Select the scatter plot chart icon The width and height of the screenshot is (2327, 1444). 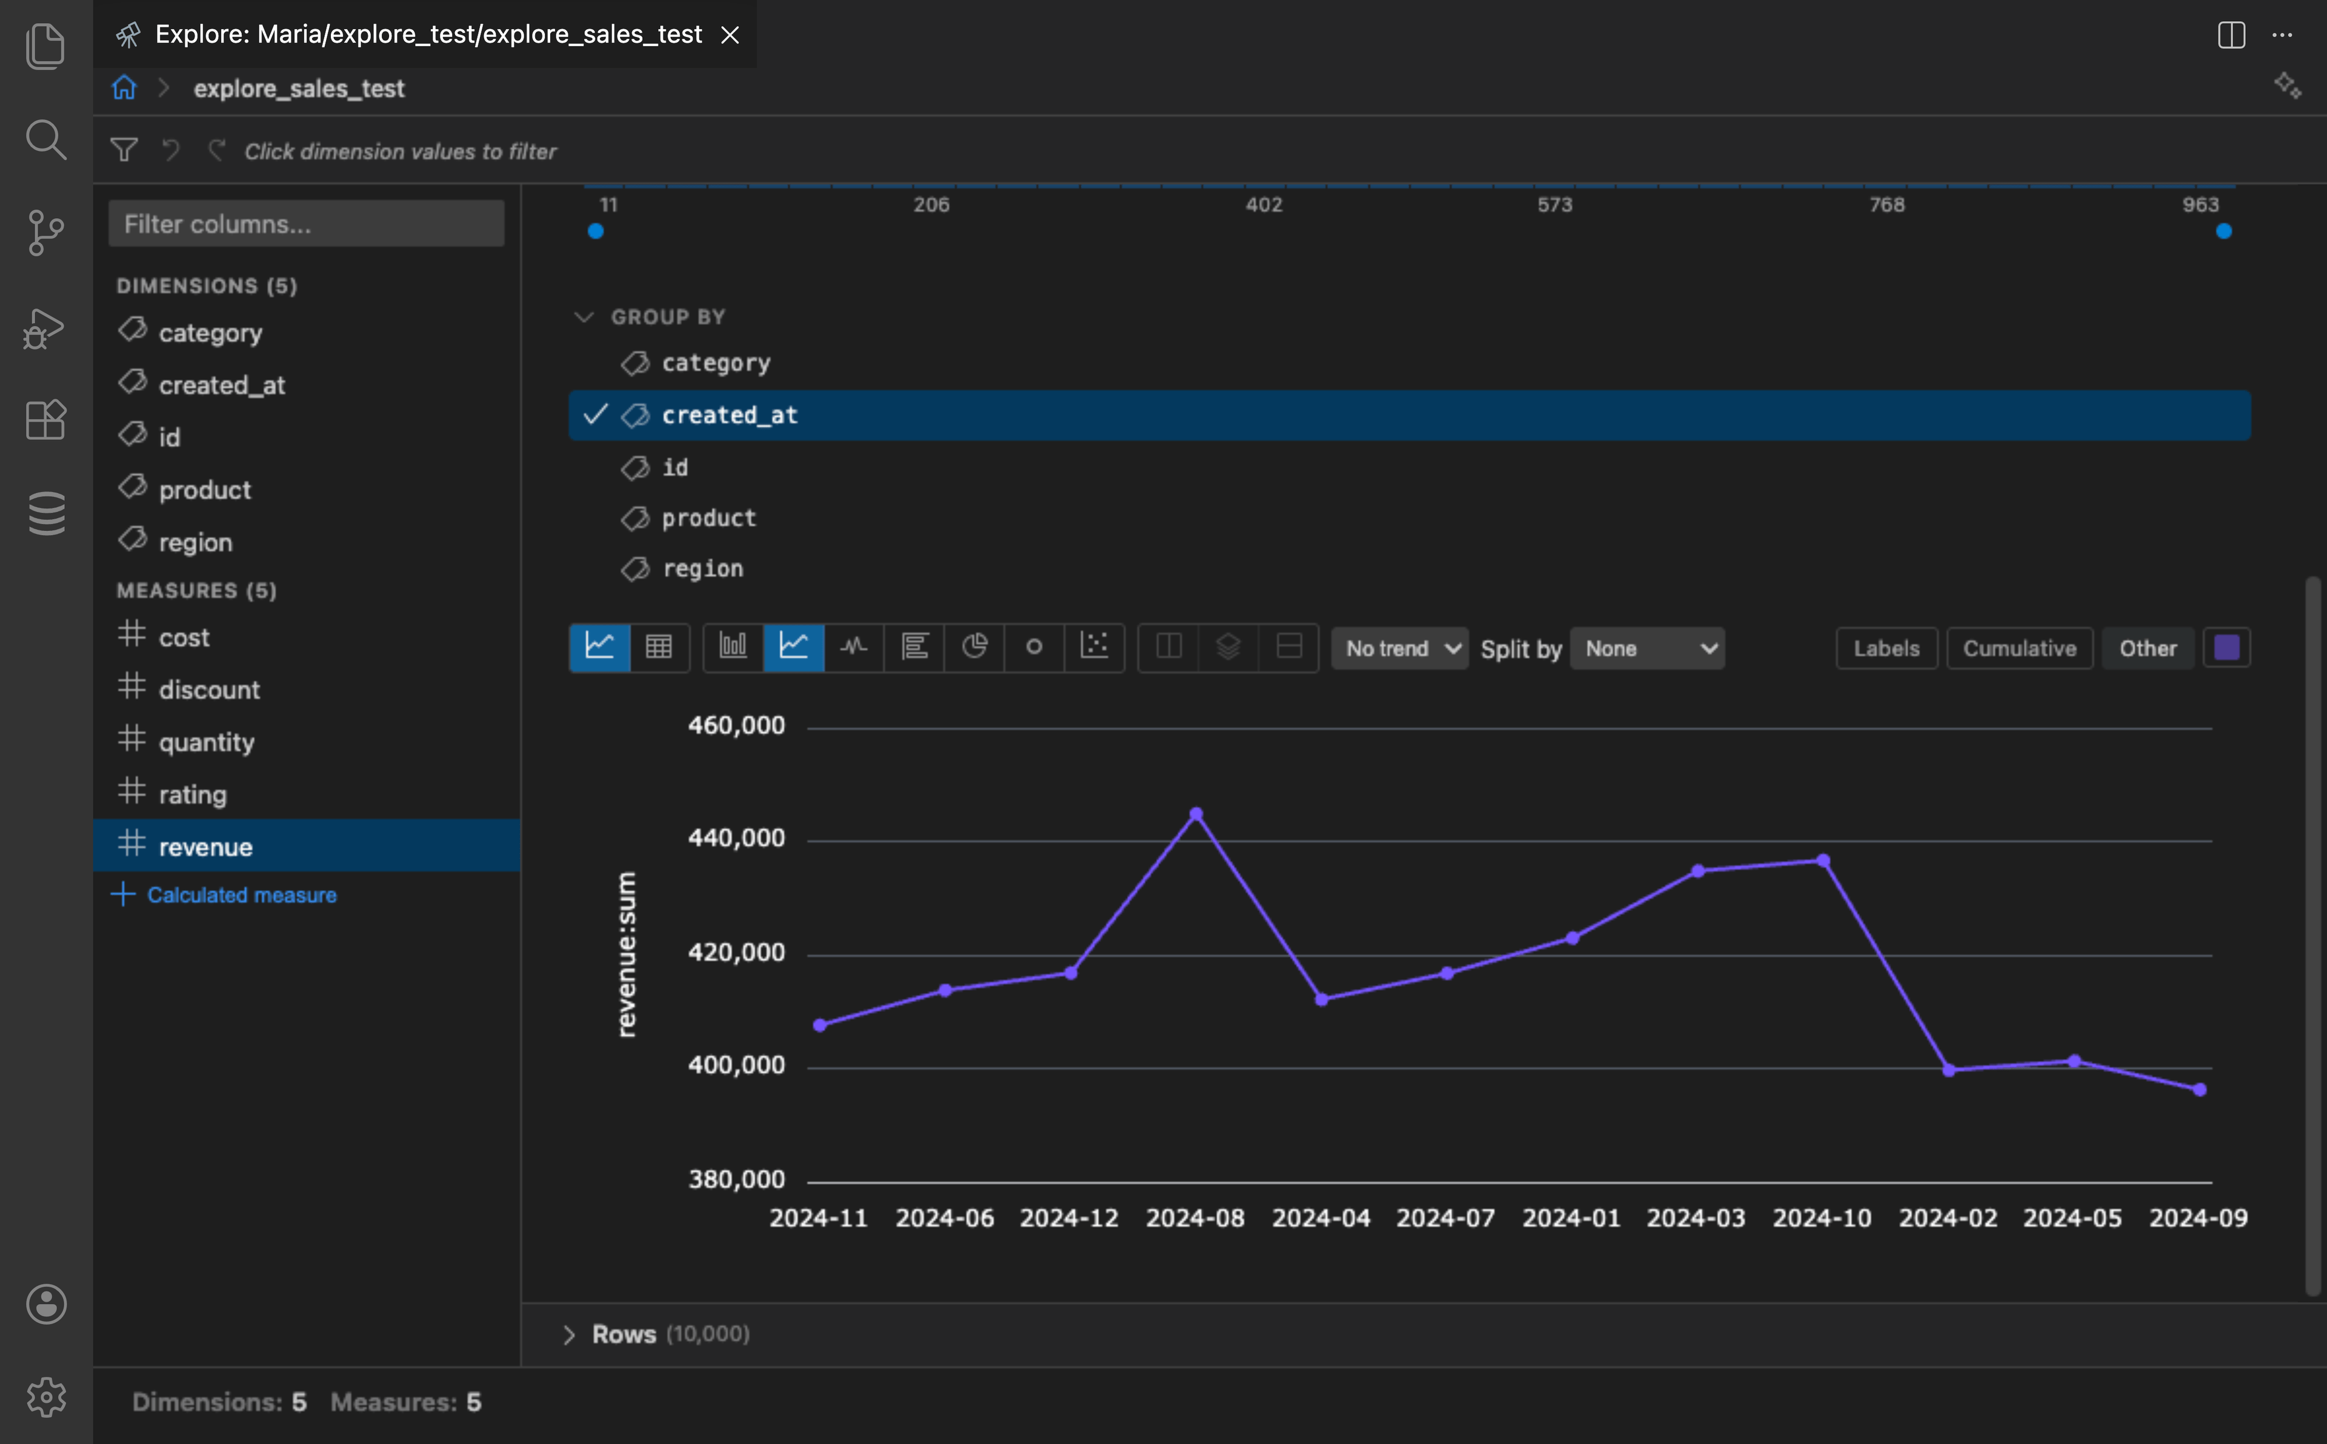click(x=1094, y=648)
